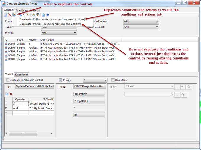Click the T-1 Hydraulic Grade condition cell
This screenshot has height=150, width=201.
click(41, 108)
